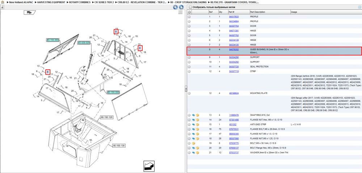
Task: Go to the next diagram with the right arrow
Action: tap(181, 7)
